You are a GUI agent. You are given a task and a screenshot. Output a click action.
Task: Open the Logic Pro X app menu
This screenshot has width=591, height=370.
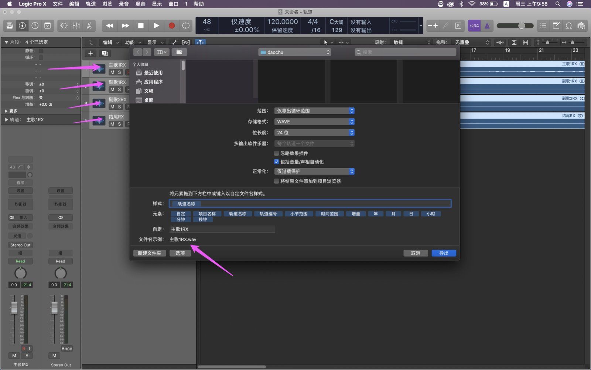tap(33, 4)
